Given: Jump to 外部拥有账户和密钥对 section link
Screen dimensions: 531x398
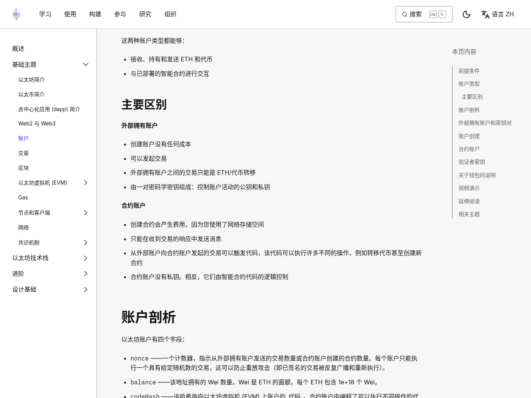Looking at the screenshot, I should pyautogui.click(x=485, y=123).
